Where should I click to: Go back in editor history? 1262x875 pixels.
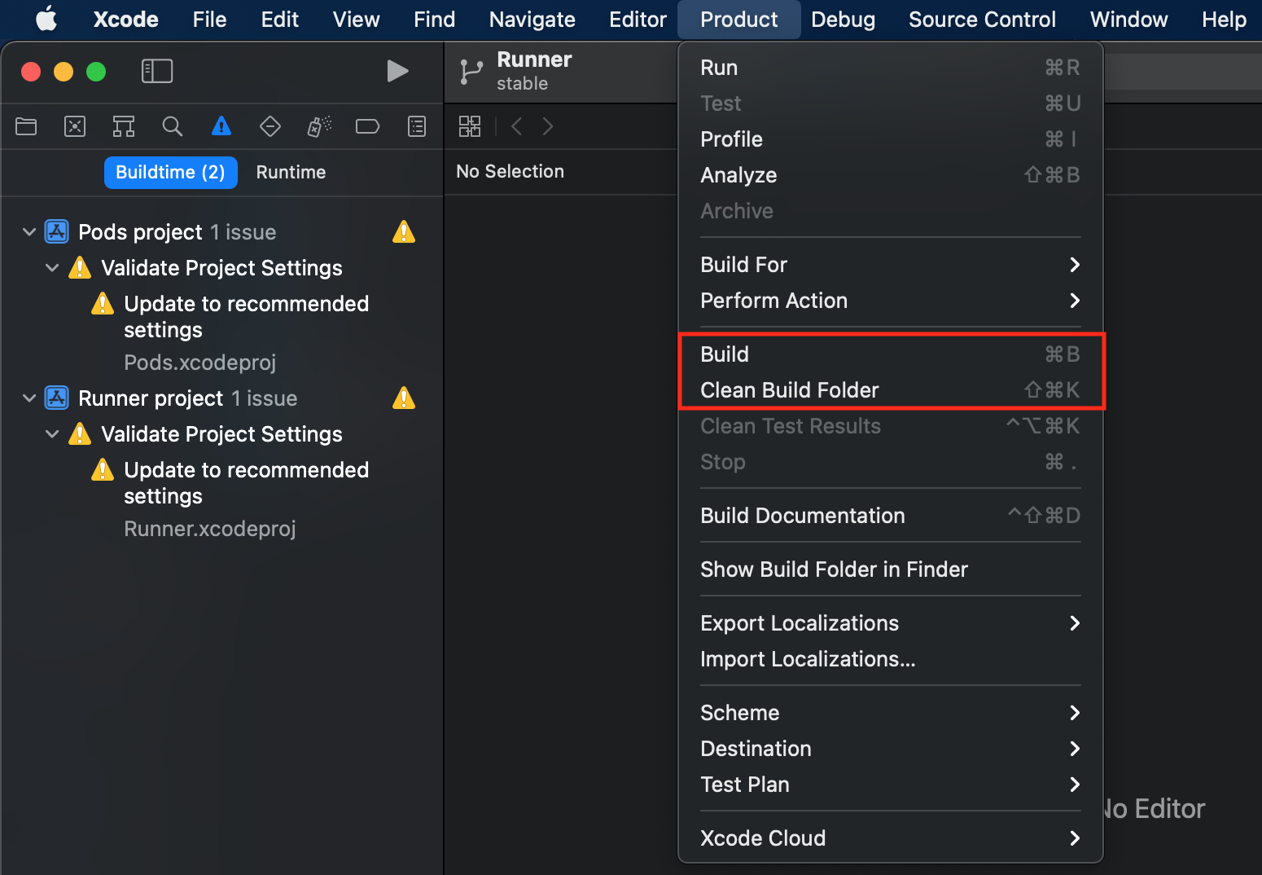tap(516, 126)
